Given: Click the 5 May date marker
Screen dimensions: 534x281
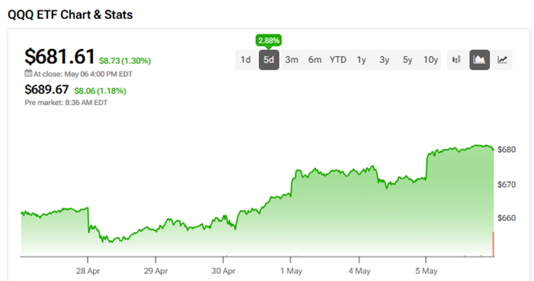Looking at the screenshot, I should (x=426, y=271).
